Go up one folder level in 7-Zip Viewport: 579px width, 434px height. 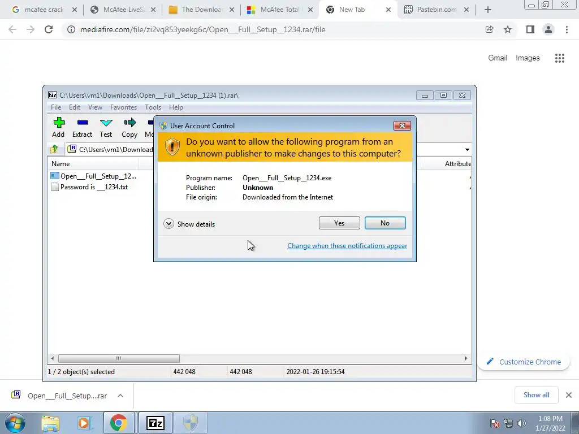click(54, 149)
